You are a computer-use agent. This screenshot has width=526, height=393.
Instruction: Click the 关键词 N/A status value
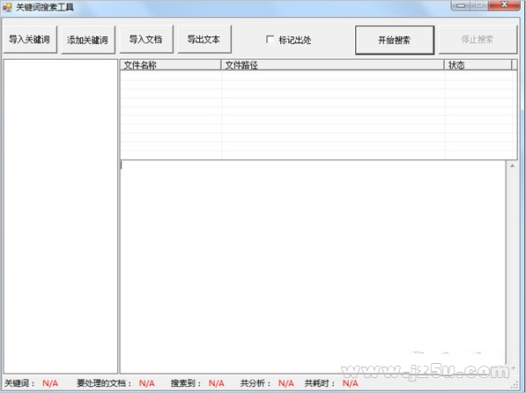[50, 383]
